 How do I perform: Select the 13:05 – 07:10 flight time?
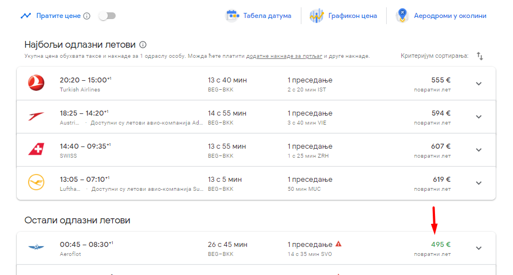(84, 179)
